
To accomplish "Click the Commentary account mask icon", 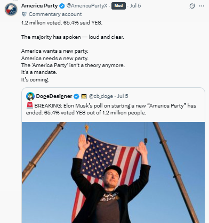I will [24, 14].
